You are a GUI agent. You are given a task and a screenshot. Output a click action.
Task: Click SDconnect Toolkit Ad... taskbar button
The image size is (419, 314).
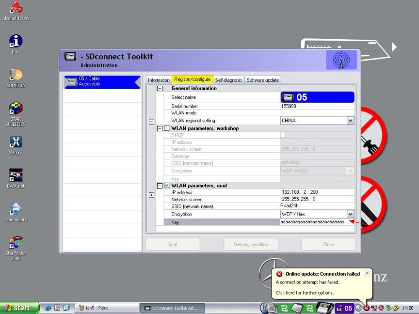pos(172,308)
